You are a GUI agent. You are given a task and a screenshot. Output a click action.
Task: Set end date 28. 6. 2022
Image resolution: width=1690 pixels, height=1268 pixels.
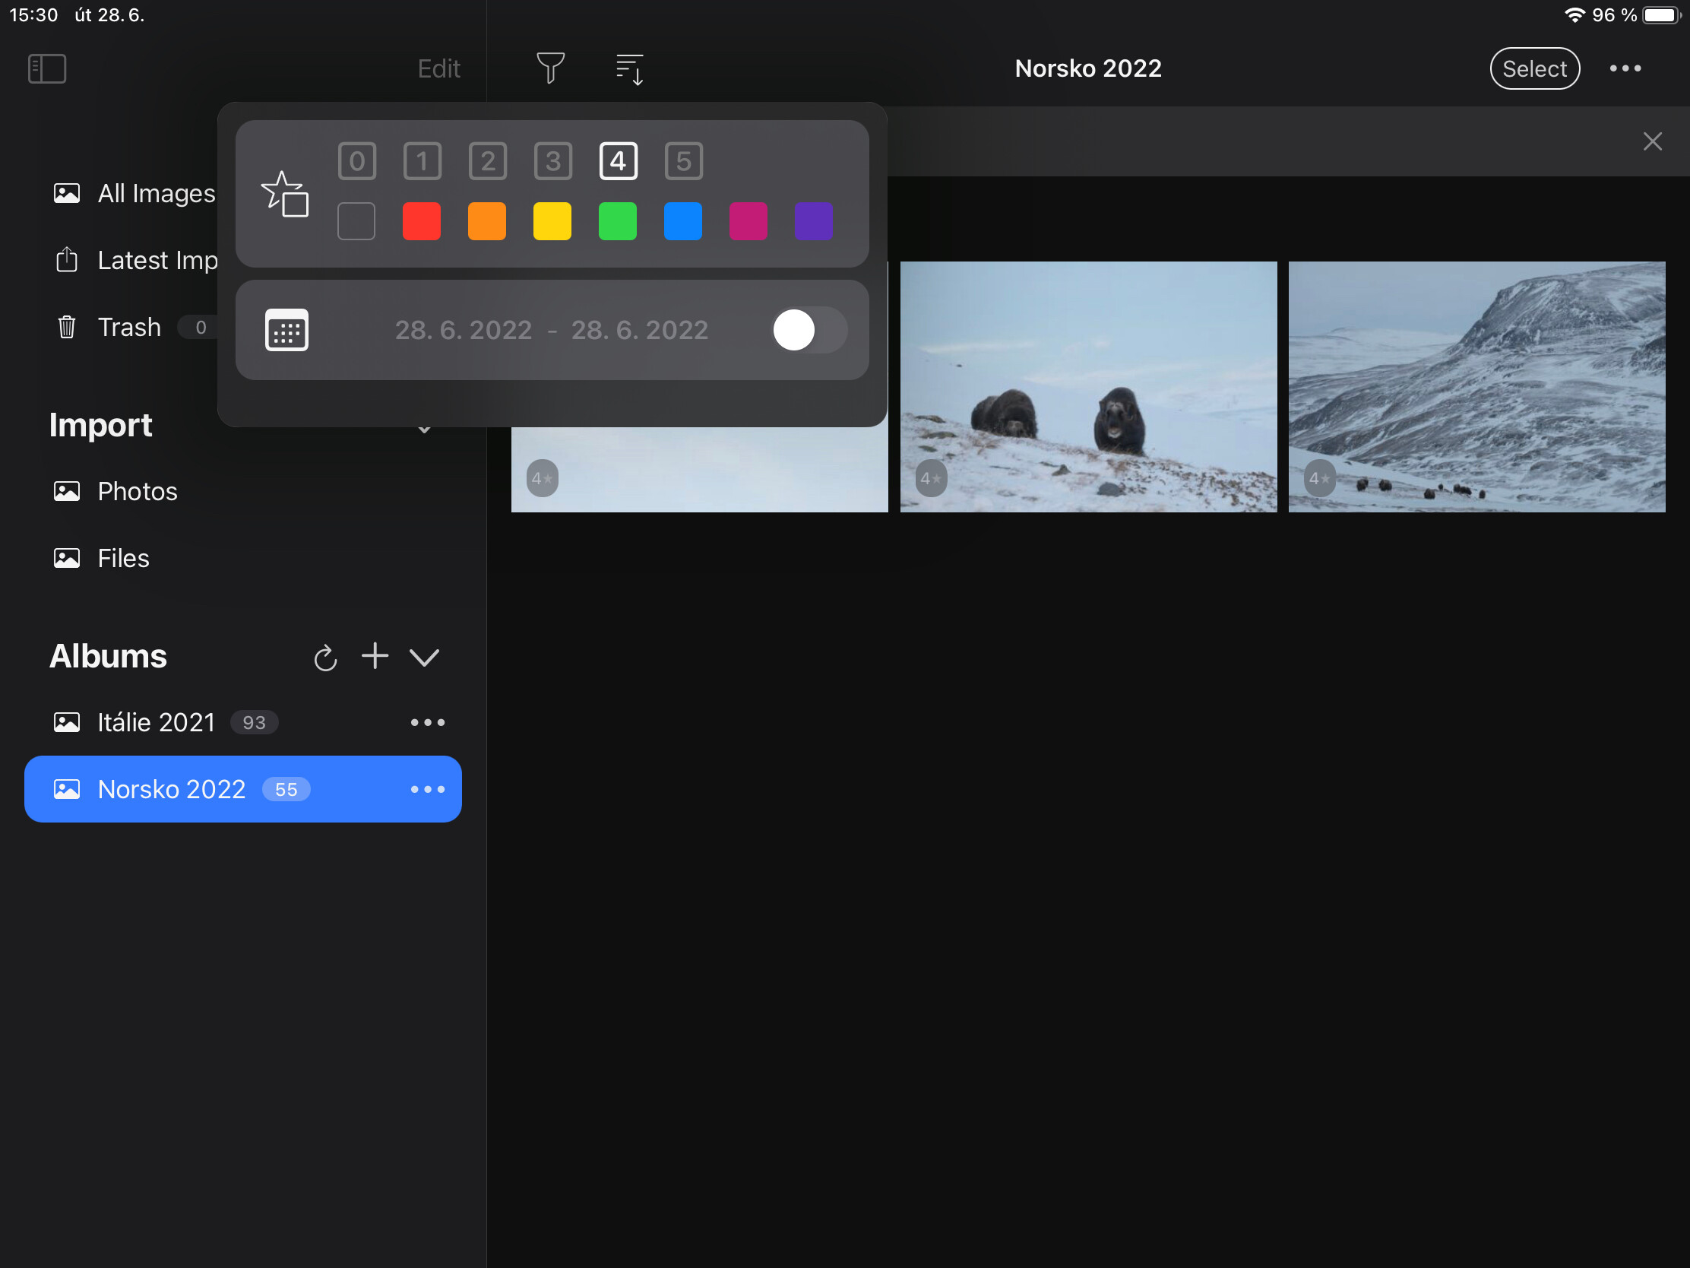640,330
